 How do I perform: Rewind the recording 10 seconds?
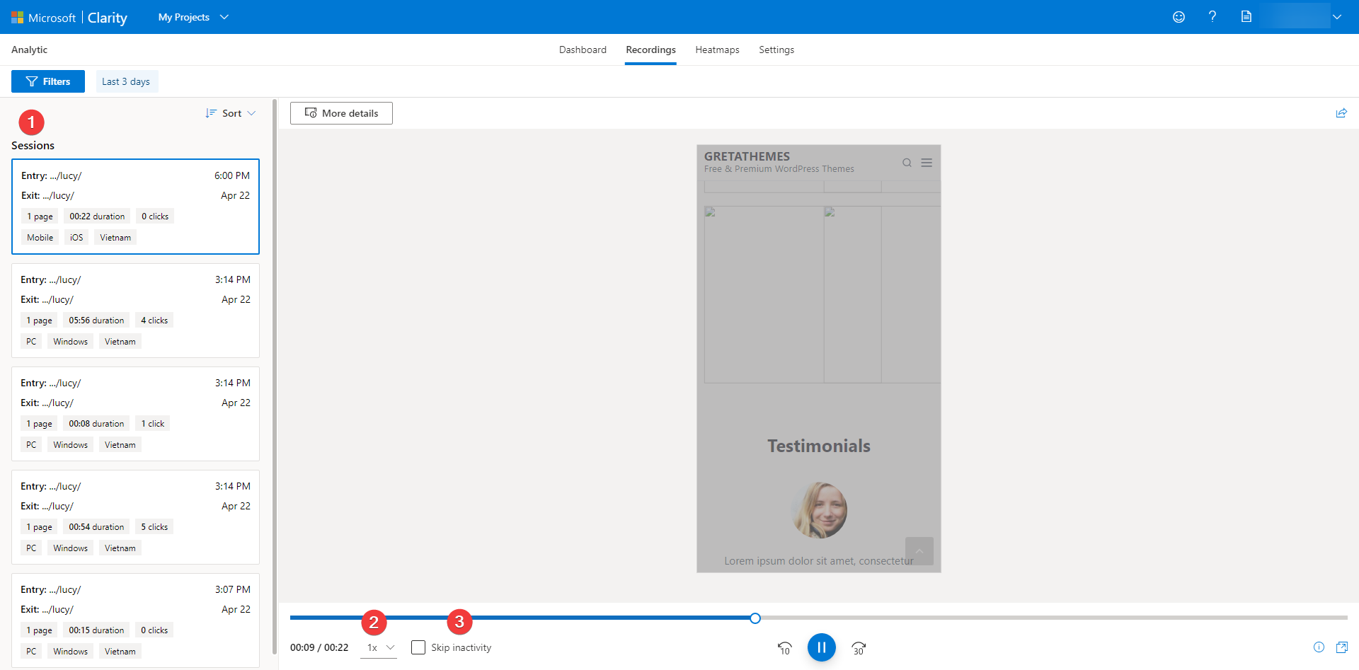click(x=785, y=647)
